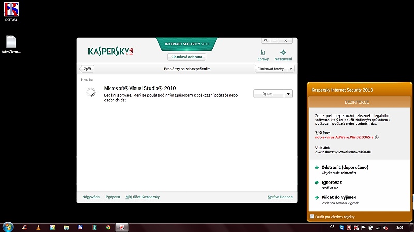
Task: Open network signal tray icon
Action: tap(378, 228)
